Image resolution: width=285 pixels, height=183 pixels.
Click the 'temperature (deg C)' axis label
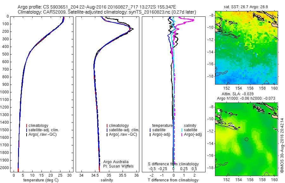tap(41, 180)
